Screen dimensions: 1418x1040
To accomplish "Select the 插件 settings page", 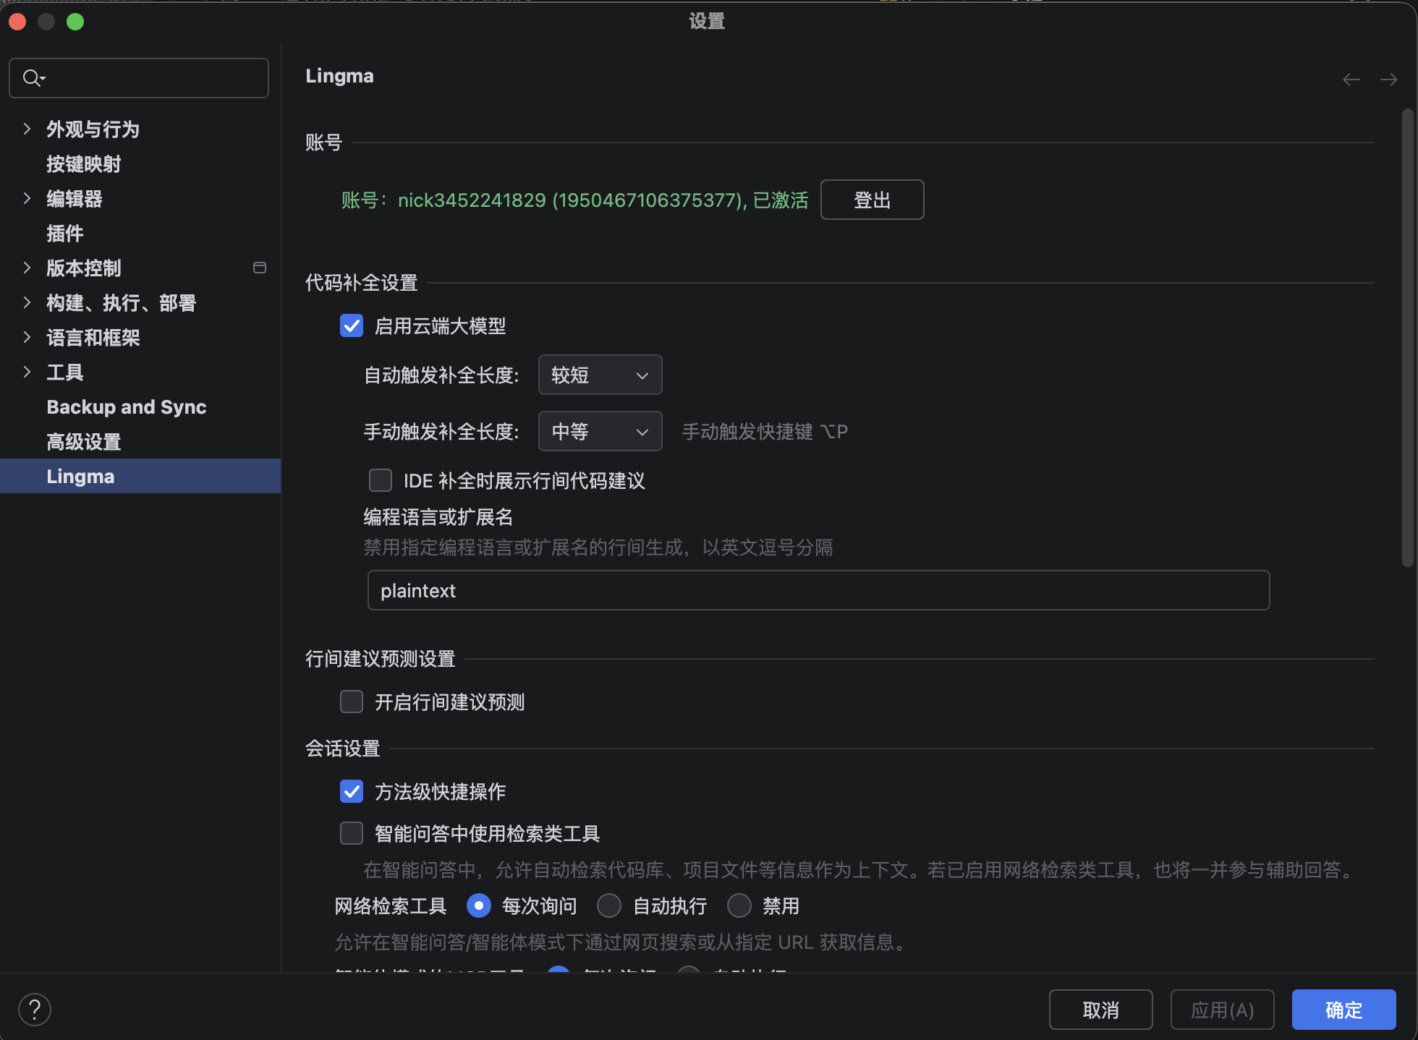I will pyautogui.click(x=64, y=233).
